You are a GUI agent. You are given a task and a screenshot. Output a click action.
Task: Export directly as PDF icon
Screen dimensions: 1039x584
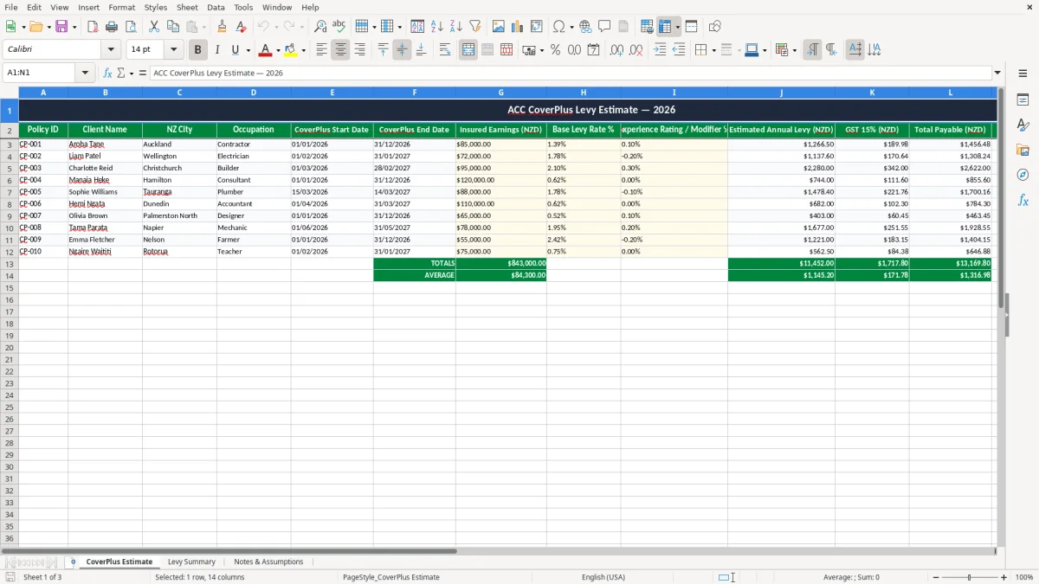93,27
